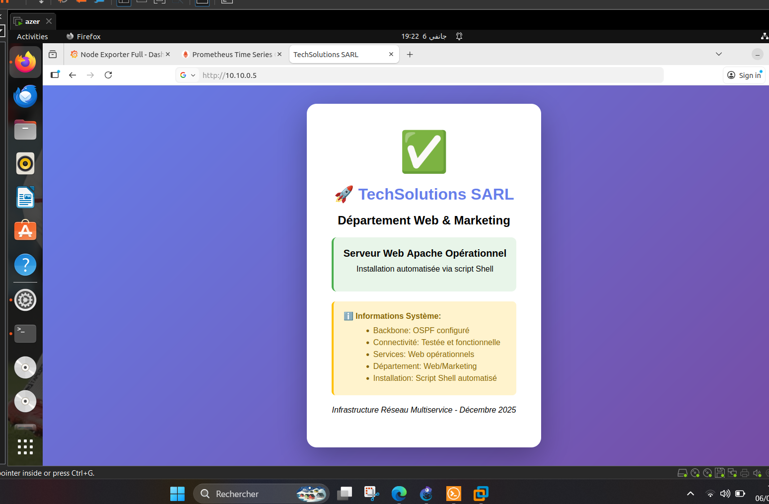Expand the list all tabs chevron

(x=719, y=54)
